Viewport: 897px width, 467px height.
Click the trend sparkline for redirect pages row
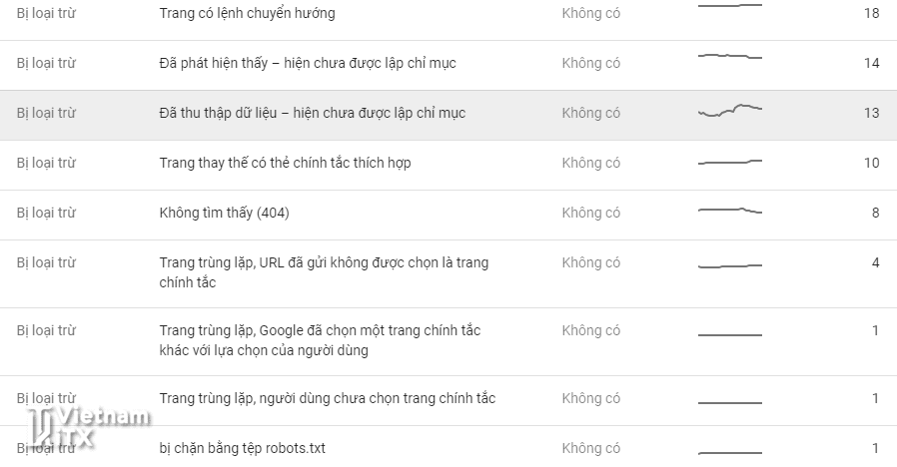tap(729, 6)
